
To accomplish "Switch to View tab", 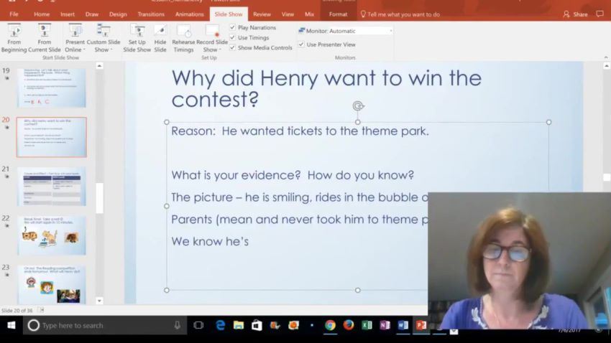I will [x=288, y=14].
